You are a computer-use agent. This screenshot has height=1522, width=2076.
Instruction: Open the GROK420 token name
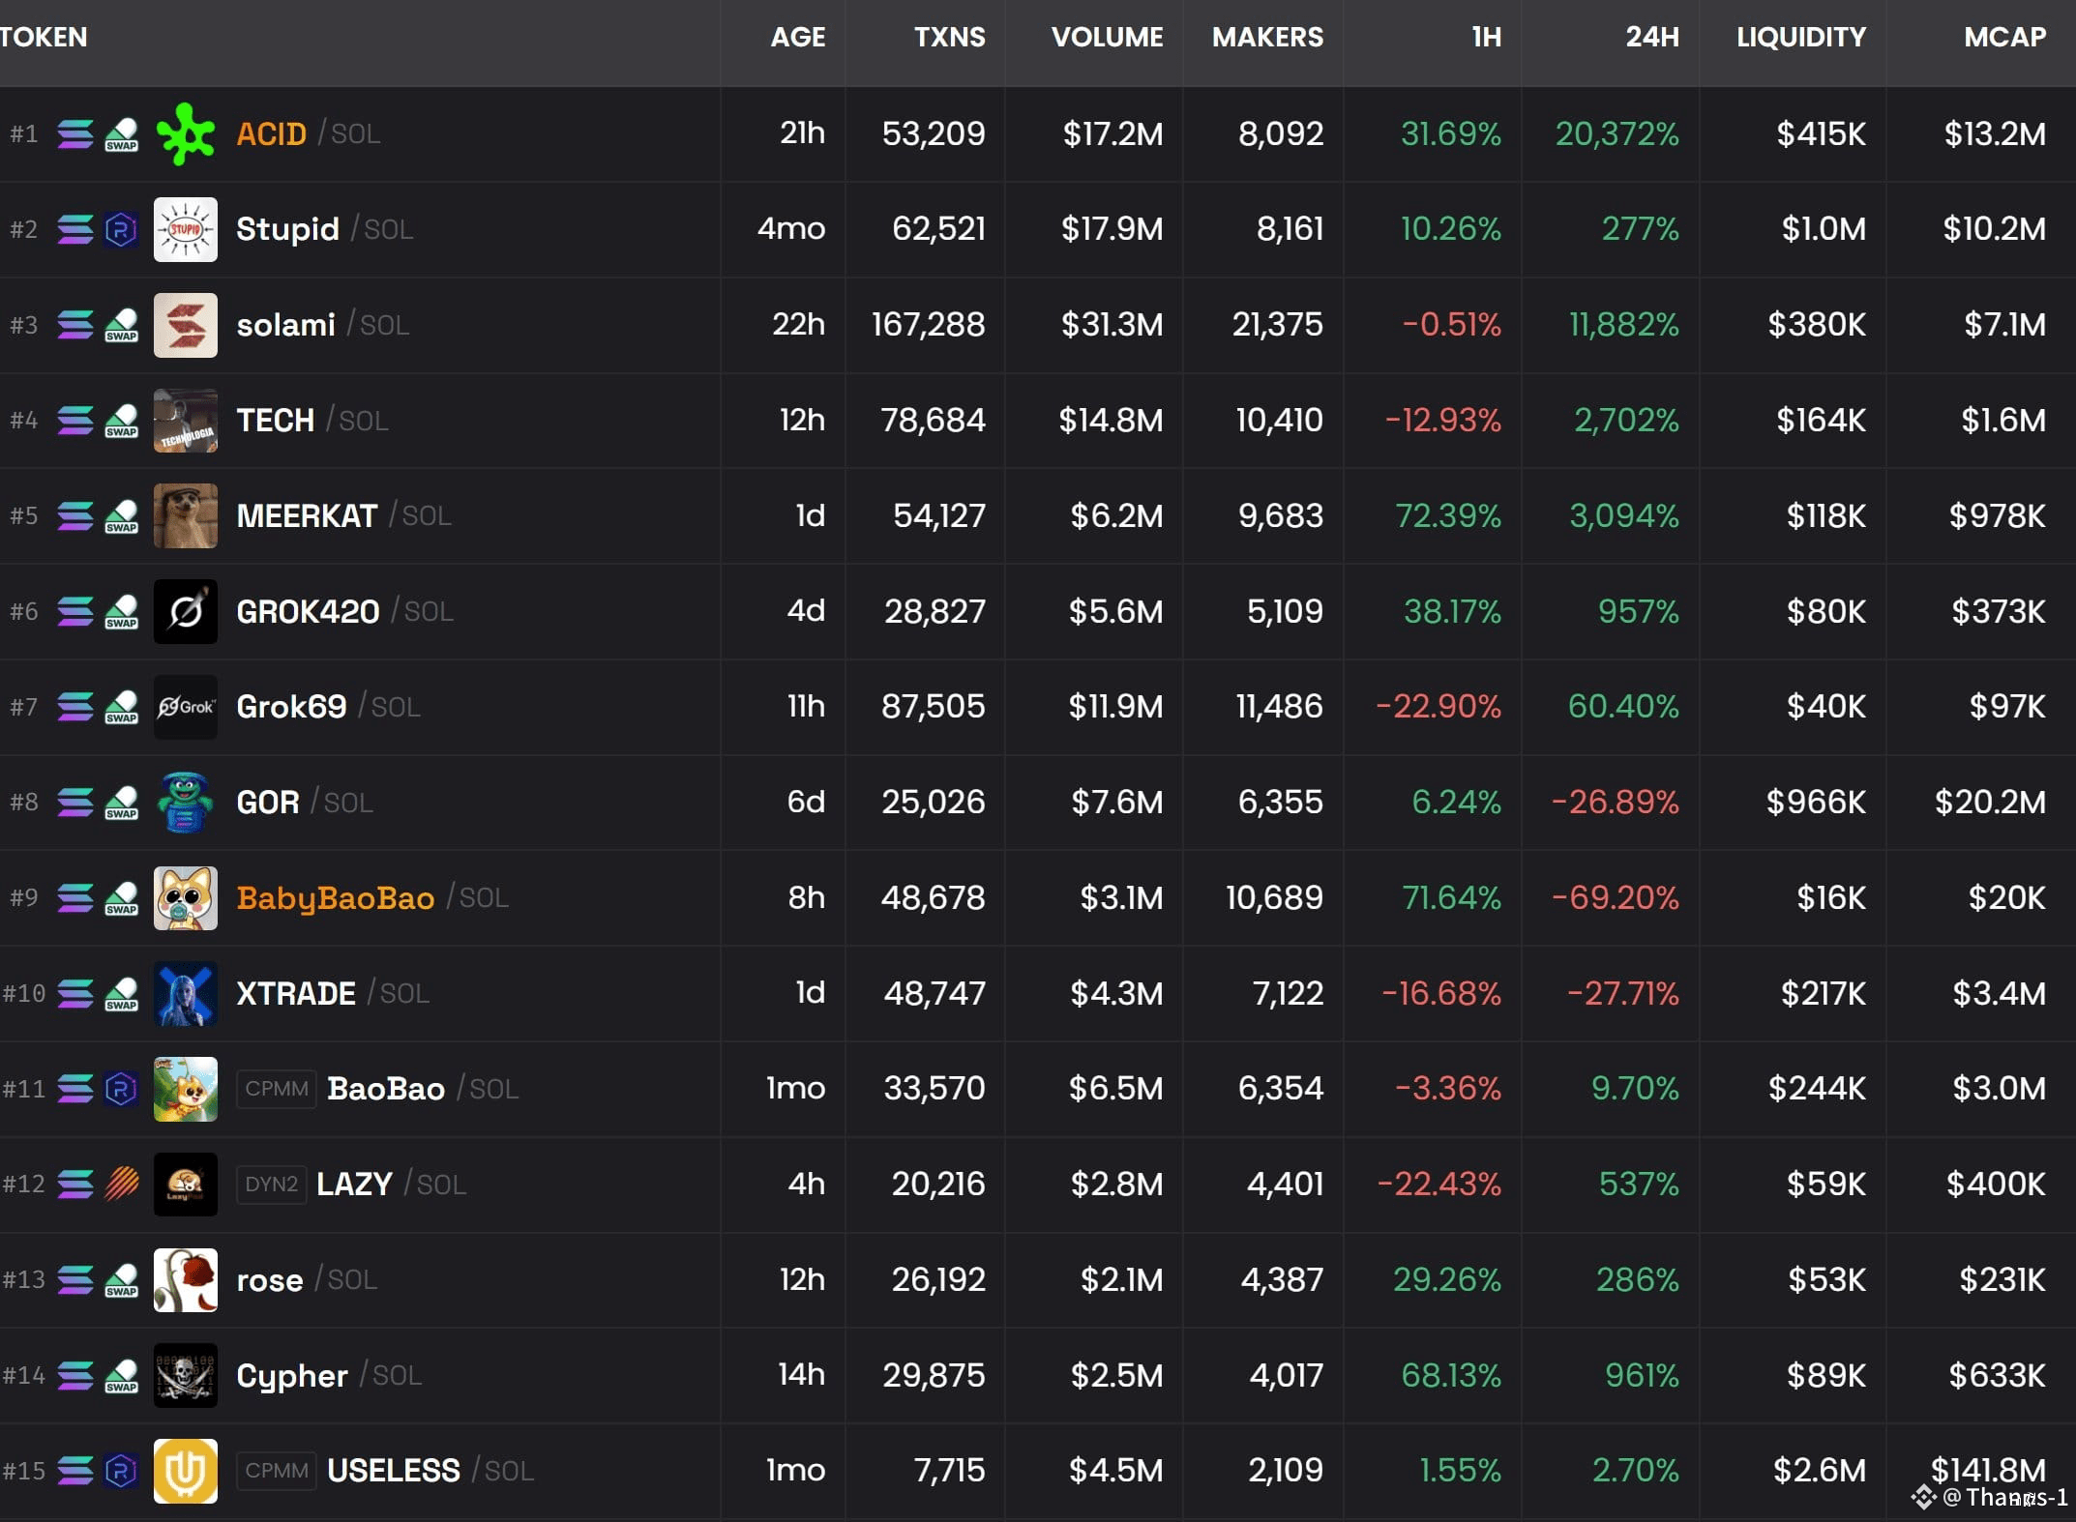pyautogui.click(x=308, y=611)
